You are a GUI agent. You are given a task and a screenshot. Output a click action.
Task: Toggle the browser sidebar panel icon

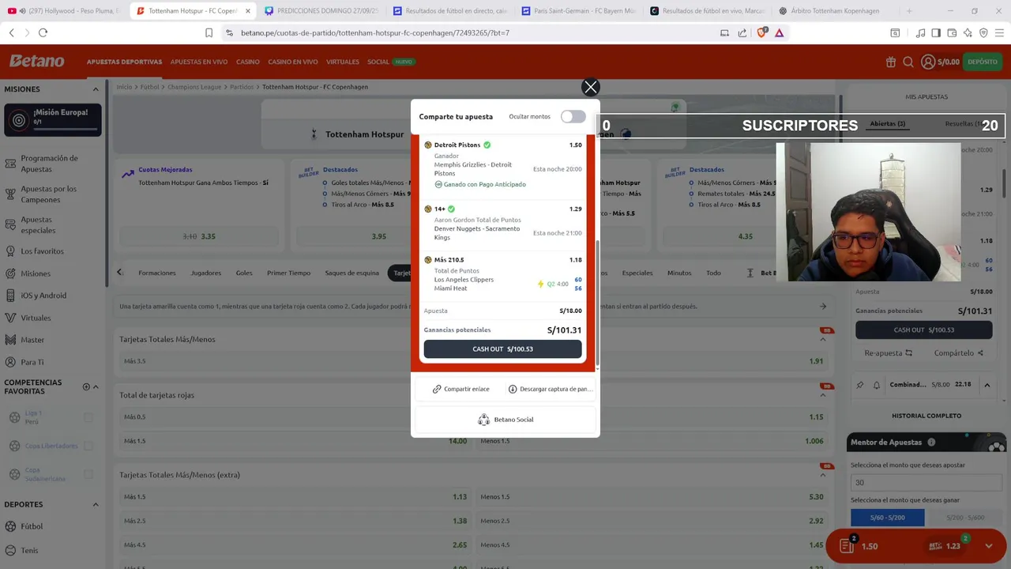tap(936, 32)
